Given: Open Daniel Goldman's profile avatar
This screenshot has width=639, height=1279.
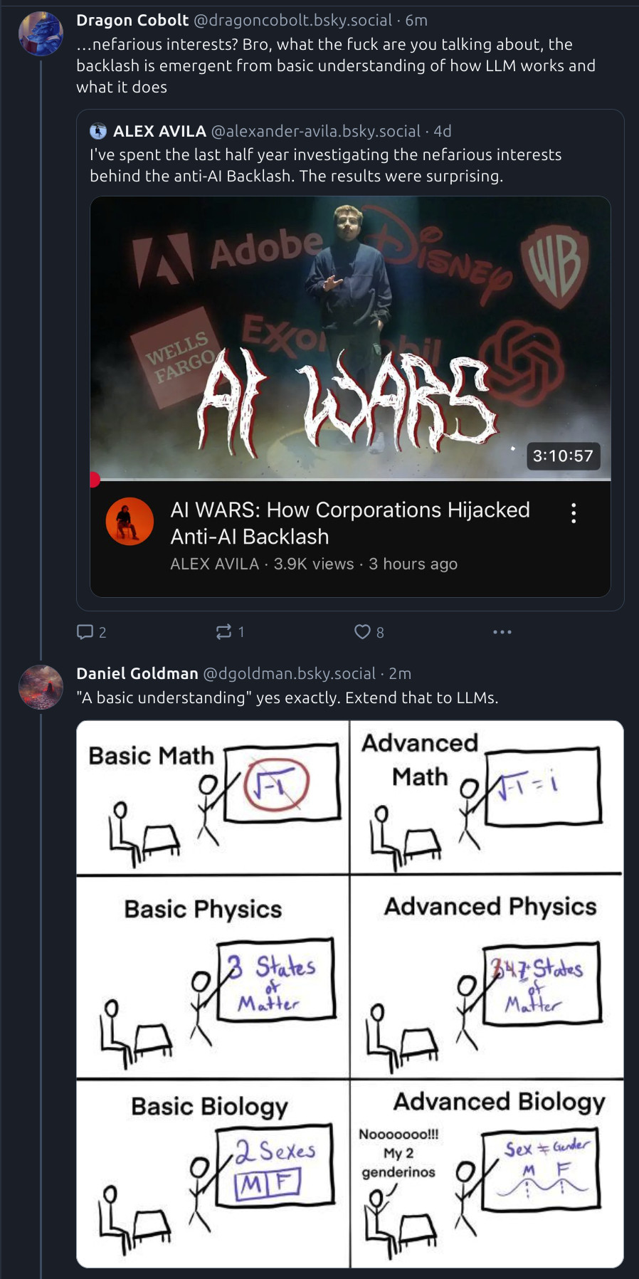Looking at the screenshot, I should coord(41,687).
